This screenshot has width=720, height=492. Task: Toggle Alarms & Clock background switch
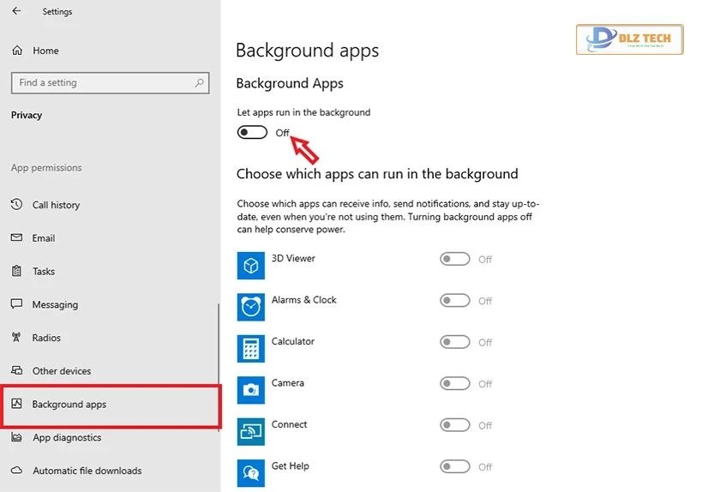pyautogui.click(x=454, y=301)
